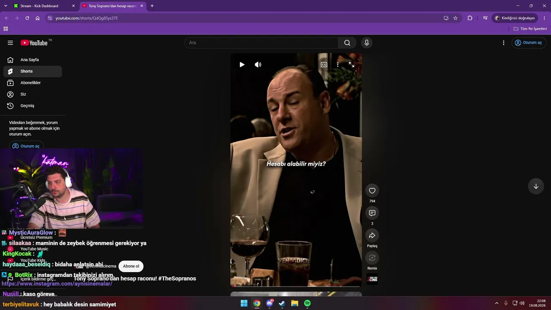
Task: Open the taskbar clock and date
Action: [x=538, y=303]
